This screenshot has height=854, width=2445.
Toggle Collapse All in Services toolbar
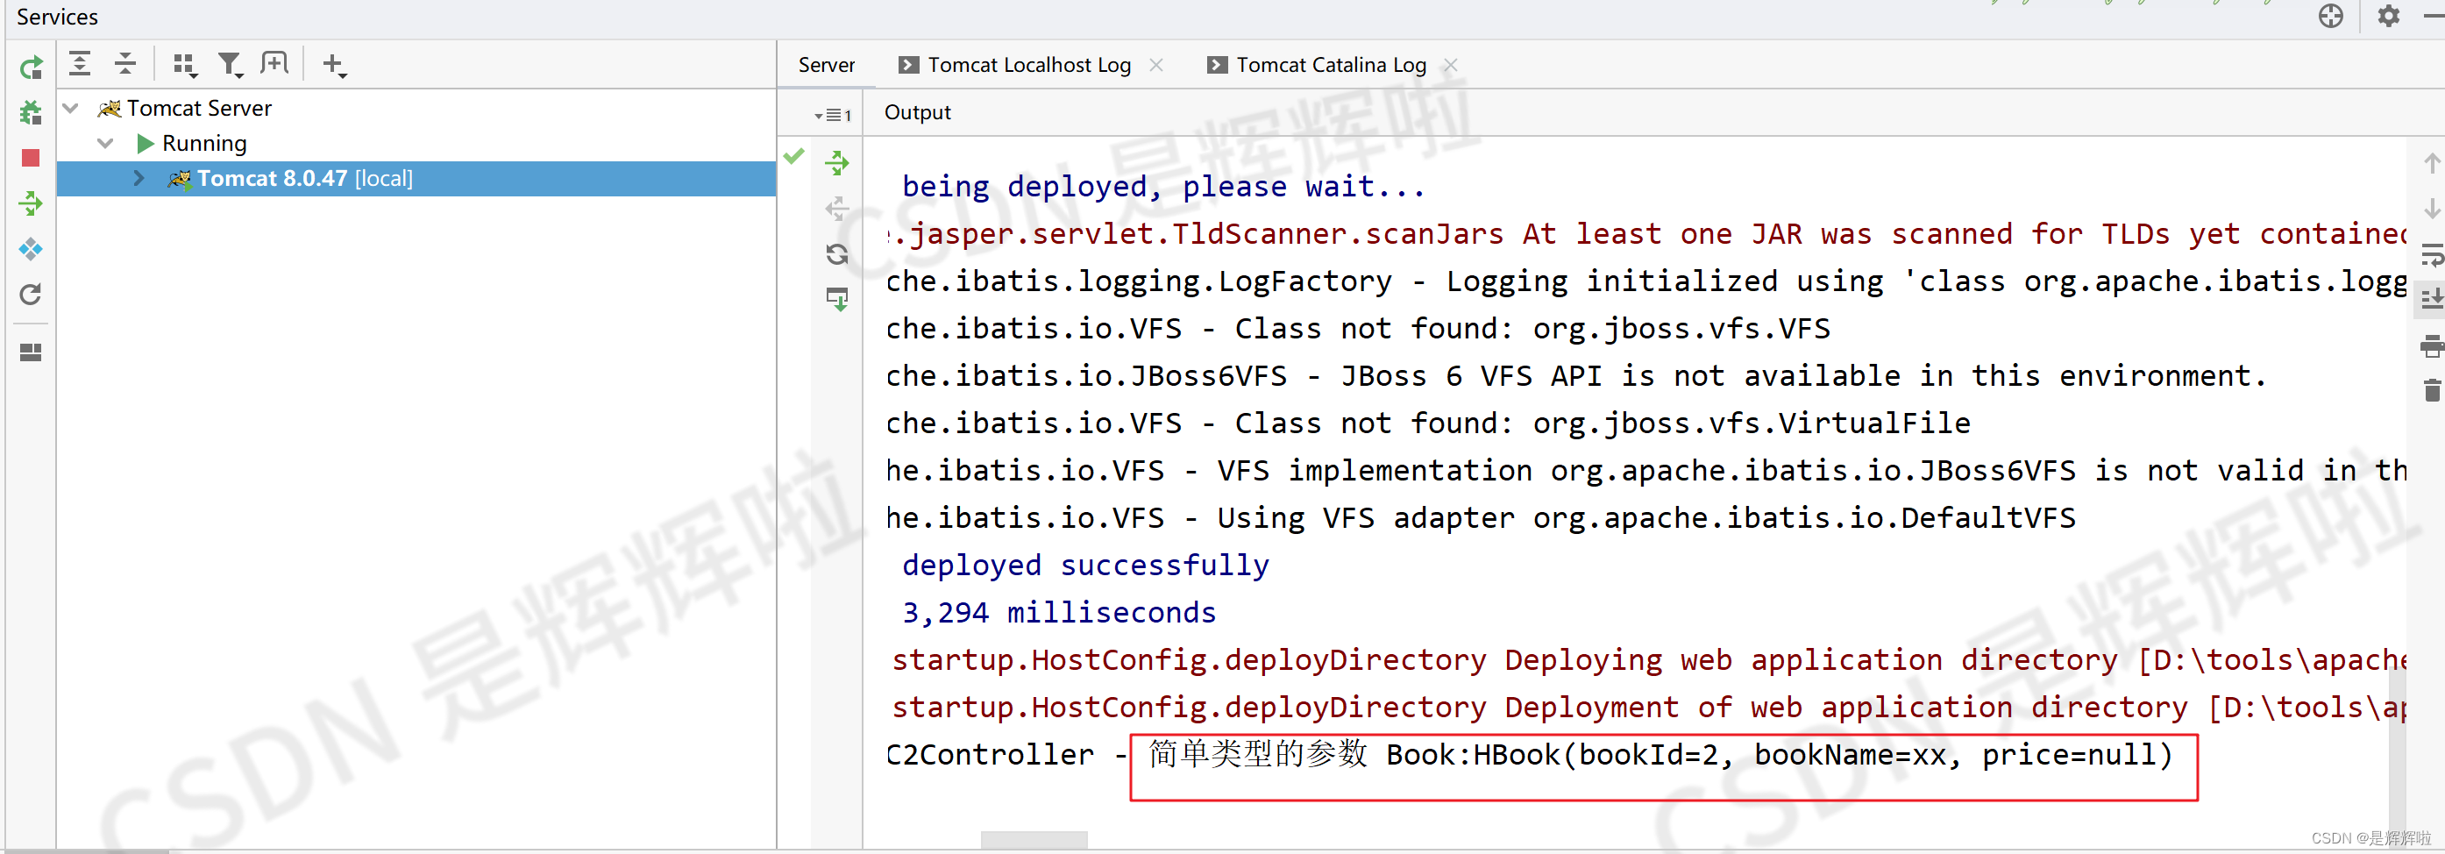[125, 62]
